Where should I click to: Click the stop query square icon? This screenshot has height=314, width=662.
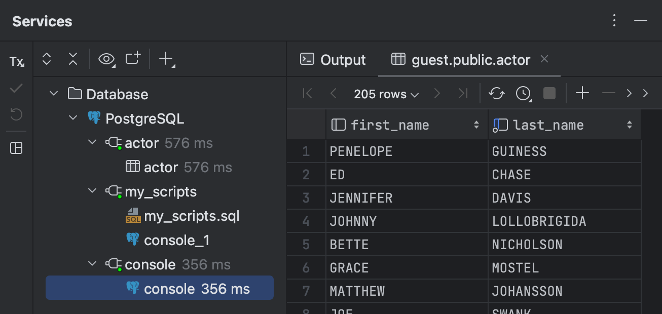click(549, 93)
